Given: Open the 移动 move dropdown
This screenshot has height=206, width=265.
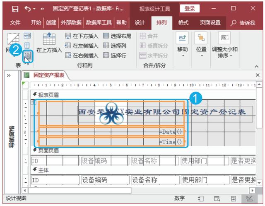Looking at the screenshot, I should point(183,44).
